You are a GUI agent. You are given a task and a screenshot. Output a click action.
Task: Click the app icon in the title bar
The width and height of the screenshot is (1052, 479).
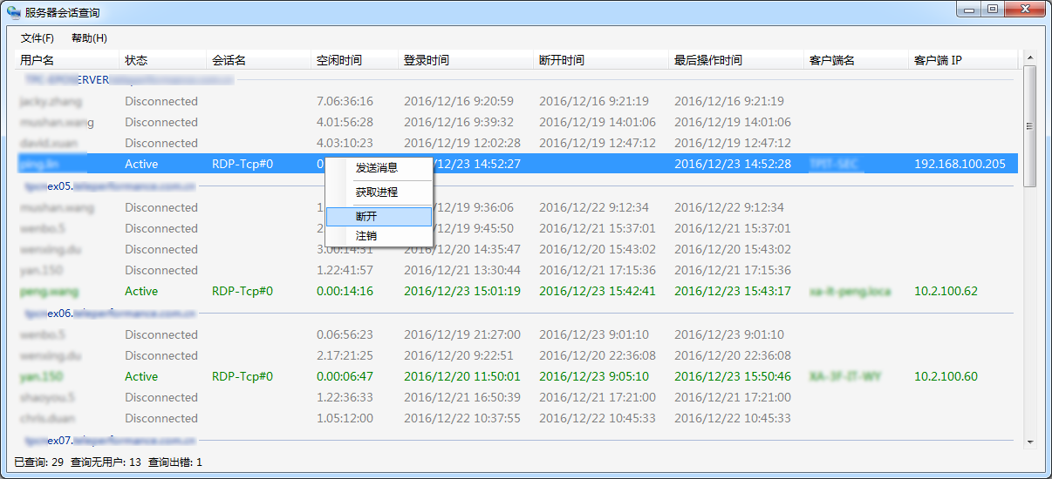(x=13, y=12)
